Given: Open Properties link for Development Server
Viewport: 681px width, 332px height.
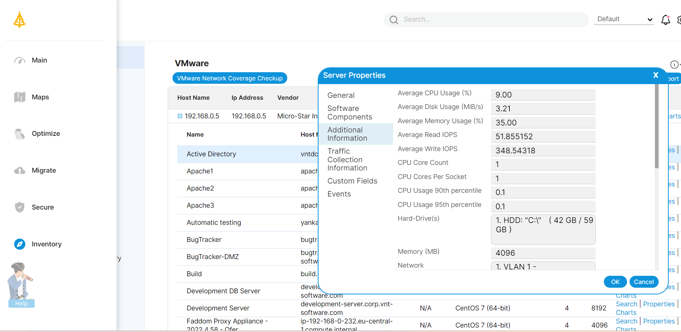Looking at the screenshot, I should (x=659, y=304).
